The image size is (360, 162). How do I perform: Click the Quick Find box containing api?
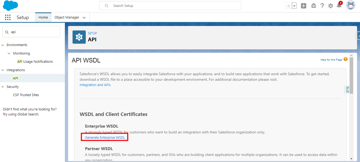click(x=31, y=32)
